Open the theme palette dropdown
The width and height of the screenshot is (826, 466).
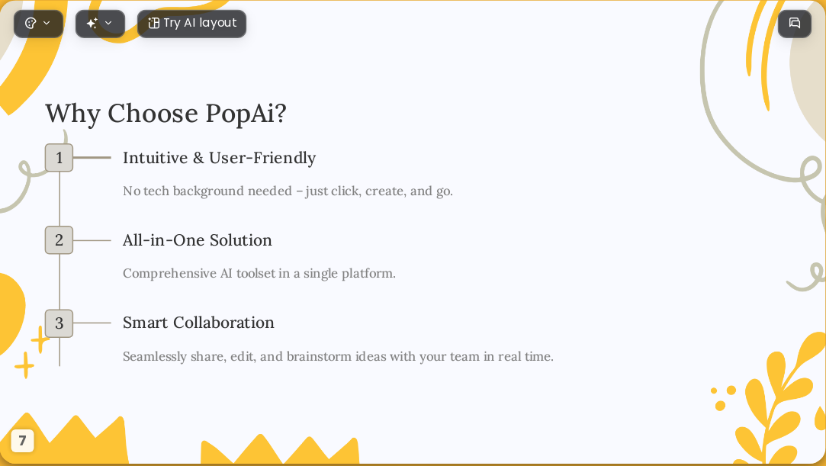pyautogui.click(x=38, y=24)
